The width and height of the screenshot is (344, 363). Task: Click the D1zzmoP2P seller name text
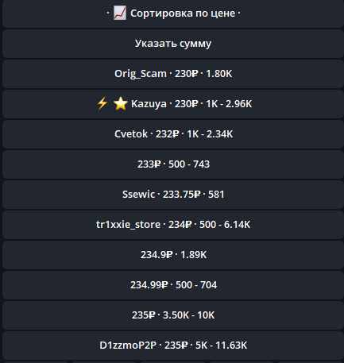click(128, 346)
